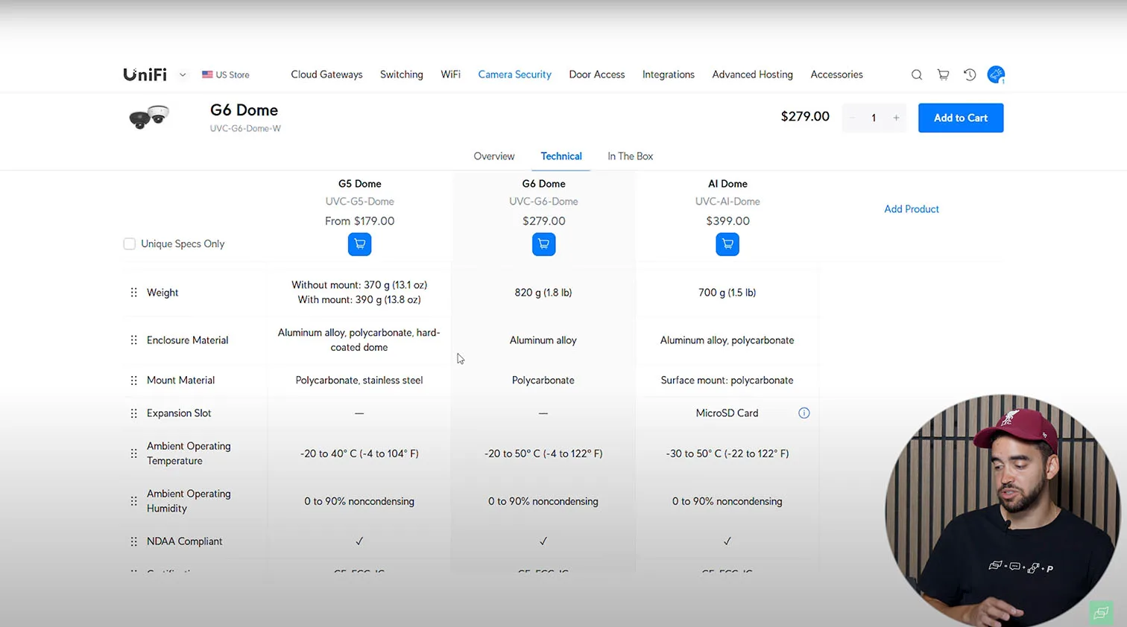Click the search magnifier icon
The height and width of the screenshot is (627, 1127).
[x=917, y=74]
